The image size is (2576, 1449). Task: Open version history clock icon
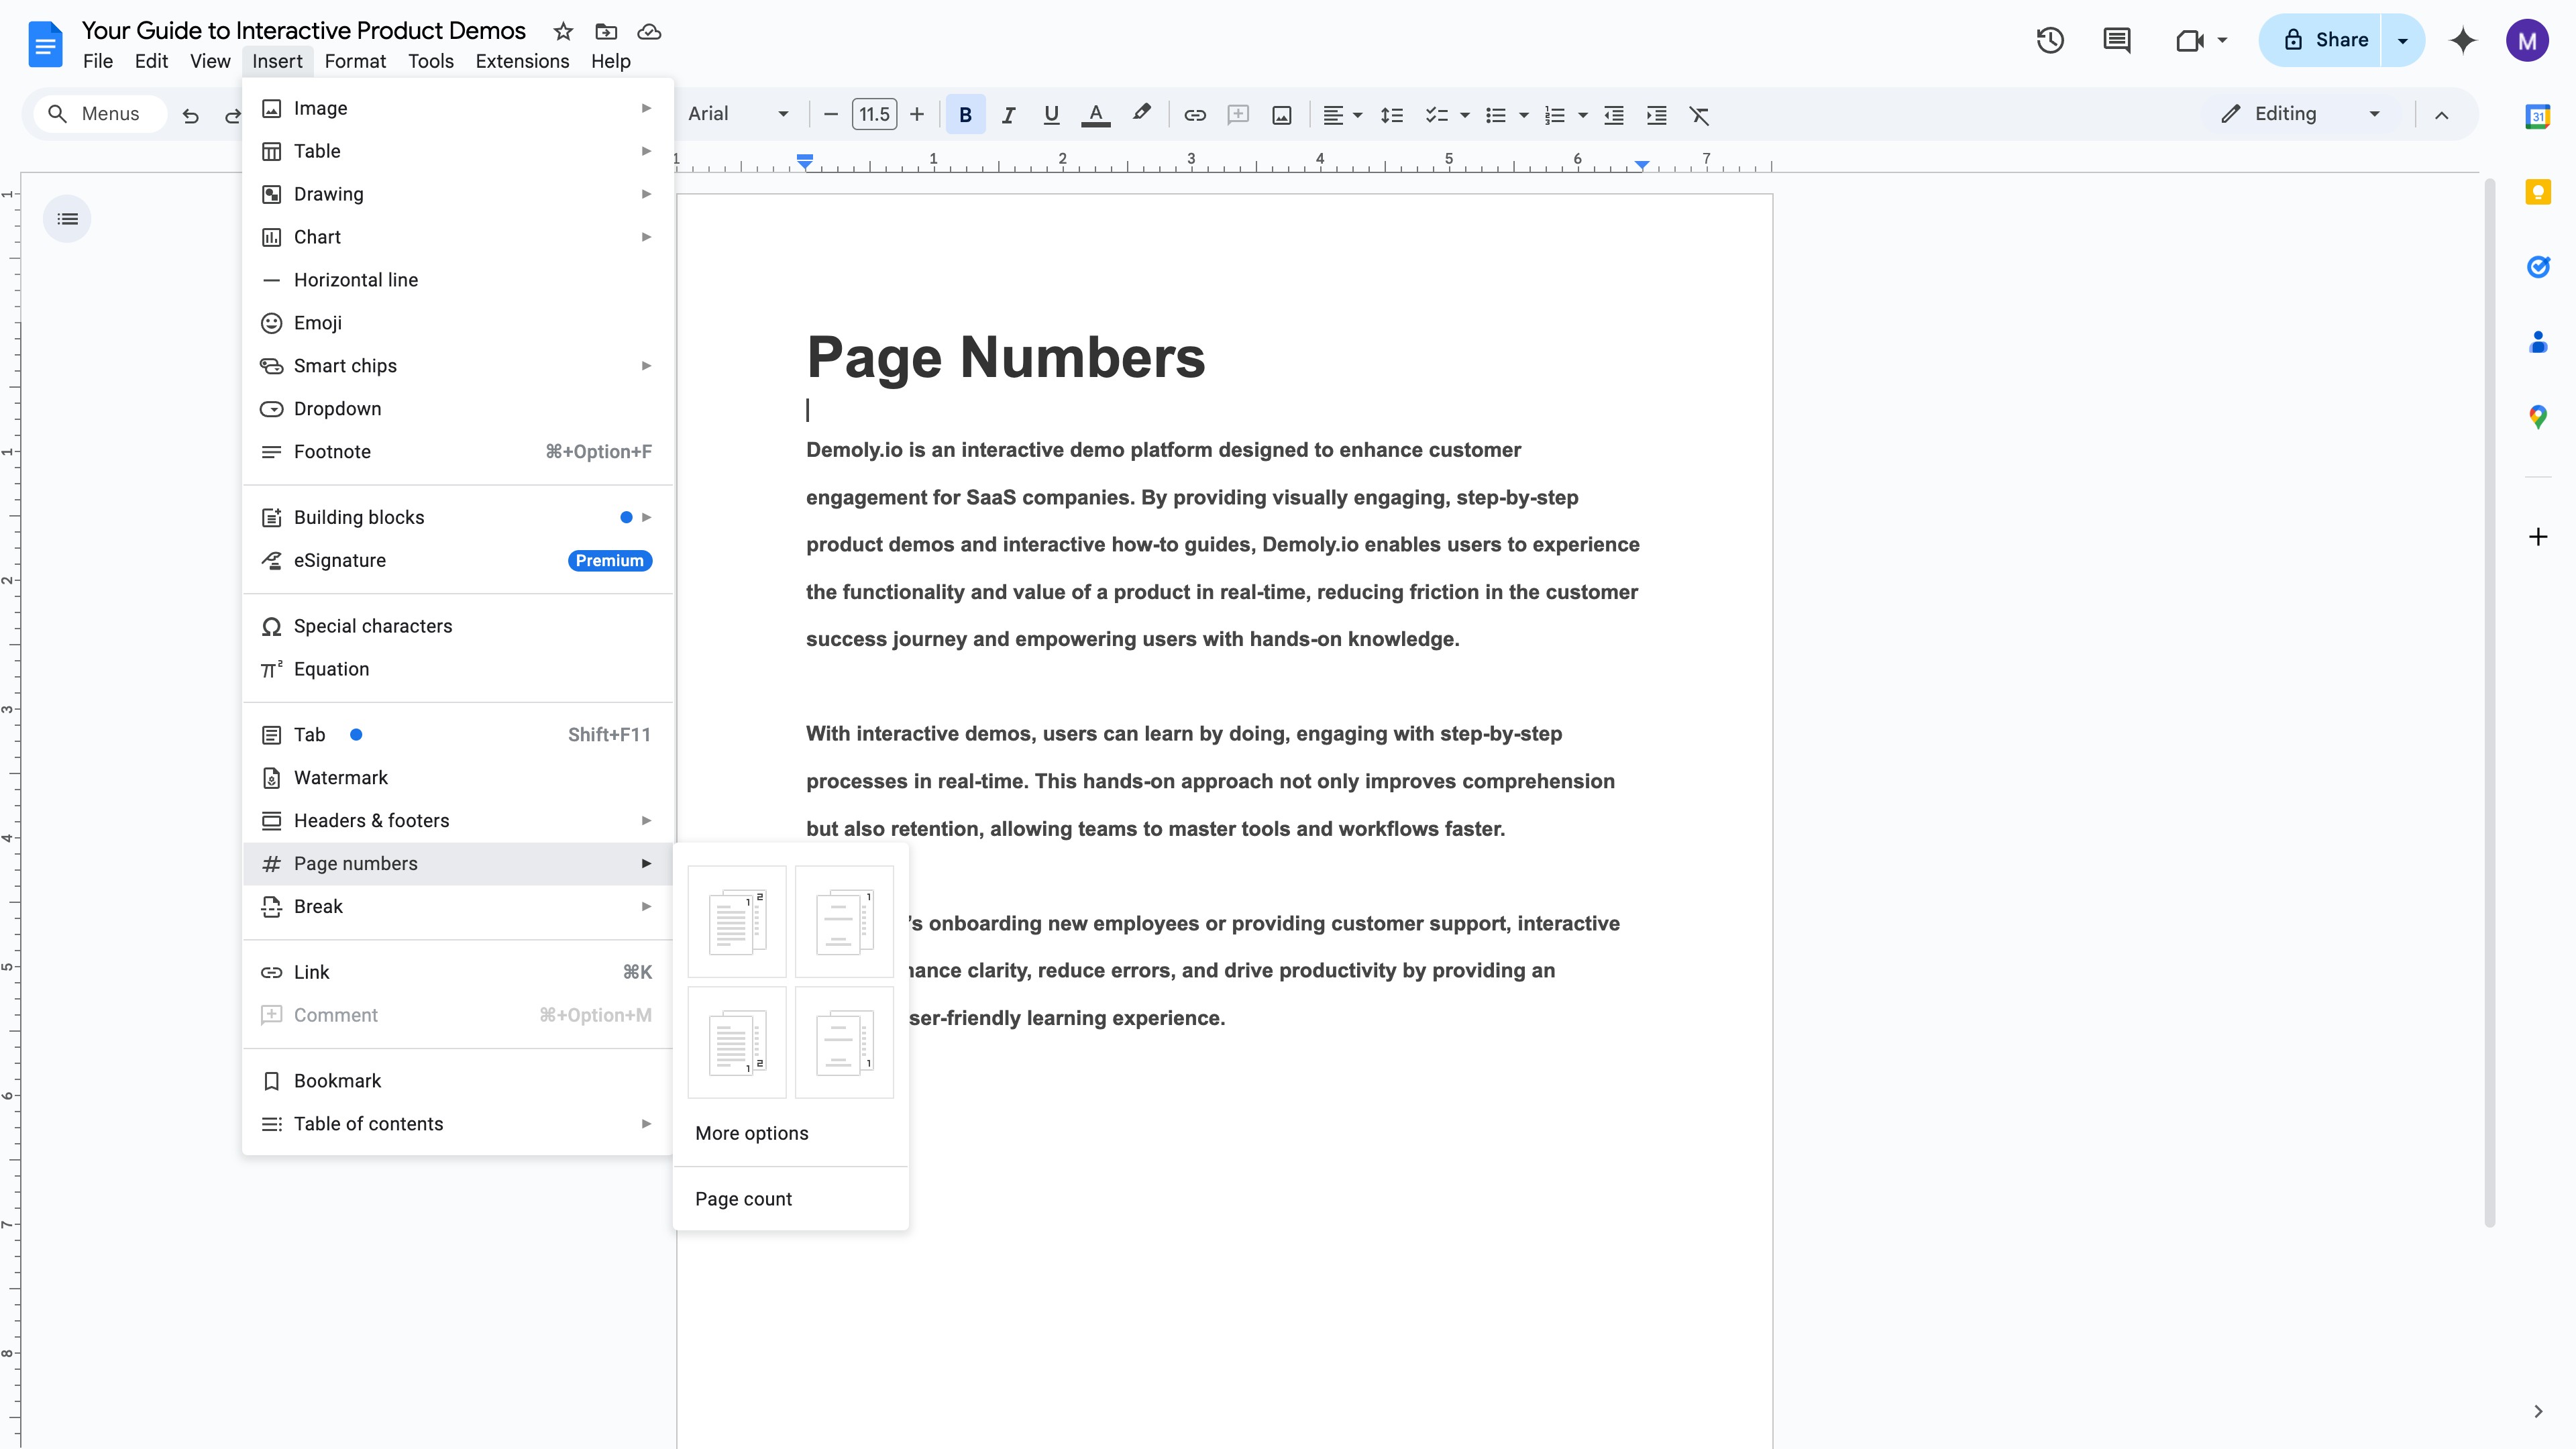(x=2050, y=40)
